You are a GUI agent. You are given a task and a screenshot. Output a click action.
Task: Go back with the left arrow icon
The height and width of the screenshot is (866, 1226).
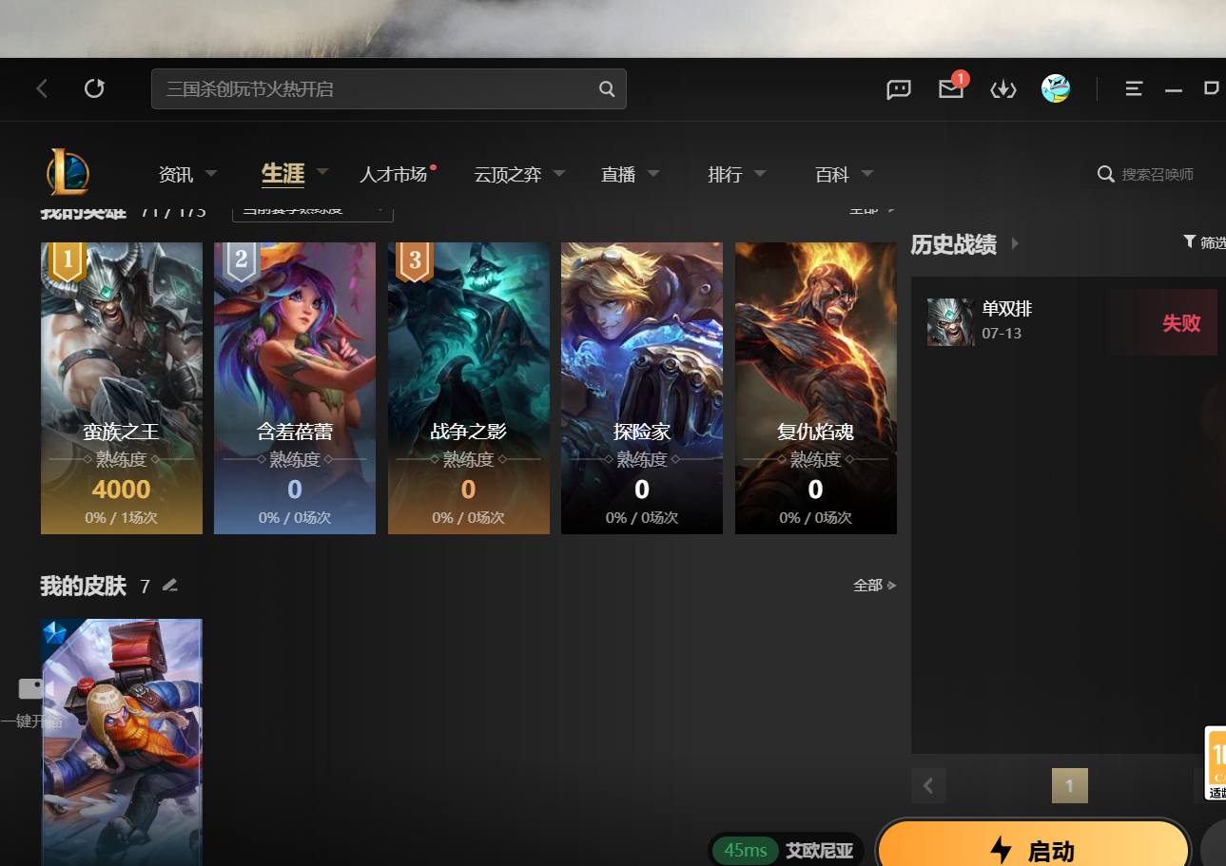(42, 88)
